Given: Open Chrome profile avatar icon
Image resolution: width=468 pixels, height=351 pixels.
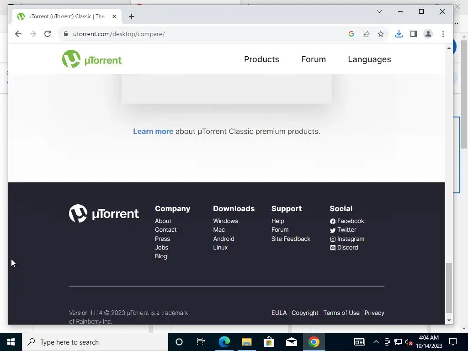Looking at the screenshot, I should click(x=428, y=34).
